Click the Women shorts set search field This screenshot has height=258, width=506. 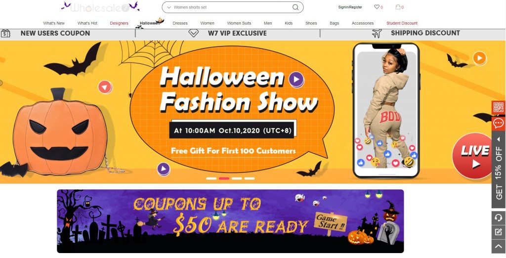tap(232, 7)
